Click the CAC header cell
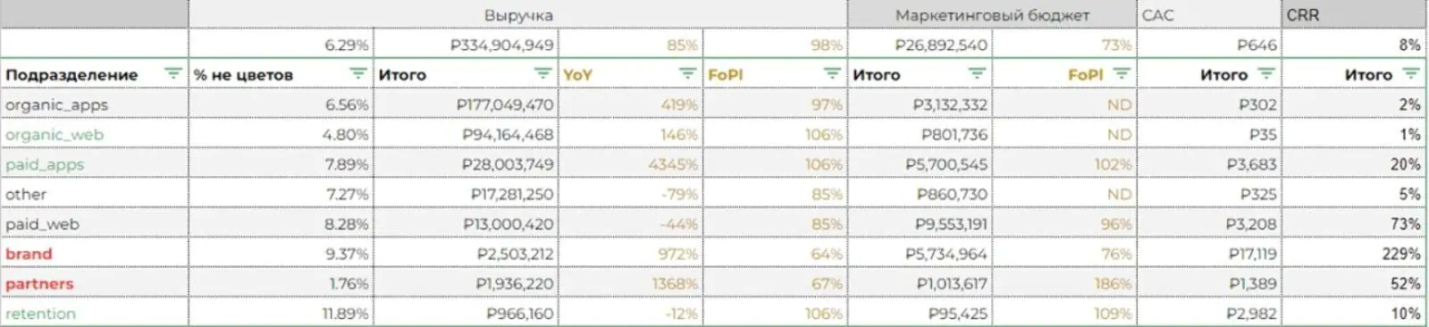 (1209, 15)
